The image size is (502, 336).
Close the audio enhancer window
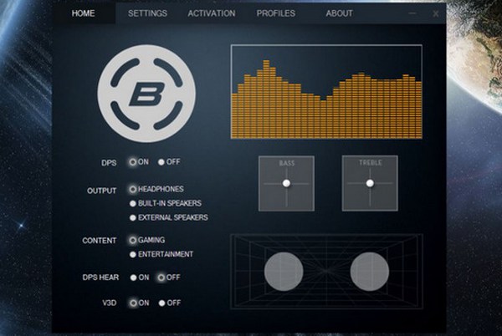click(436, 13)
